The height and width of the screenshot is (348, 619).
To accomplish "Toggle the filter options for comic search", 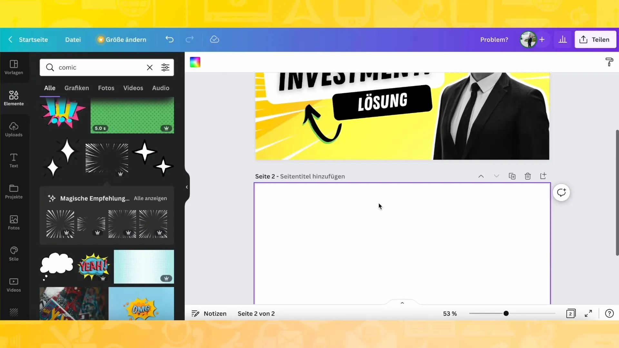I will [166, 68].
